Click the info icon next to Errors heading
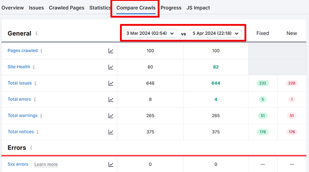The height and width of the screenshot is (172, 309). pyautogui.click(x=31, y=148)
